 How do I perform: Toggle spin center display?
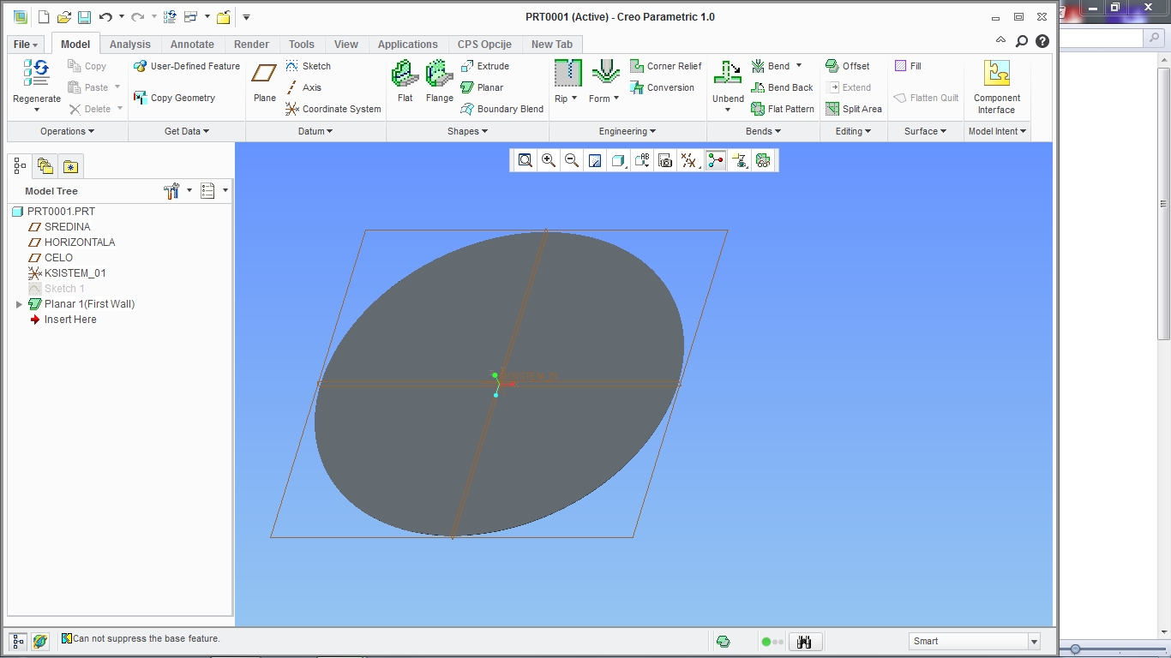point(716,160)
